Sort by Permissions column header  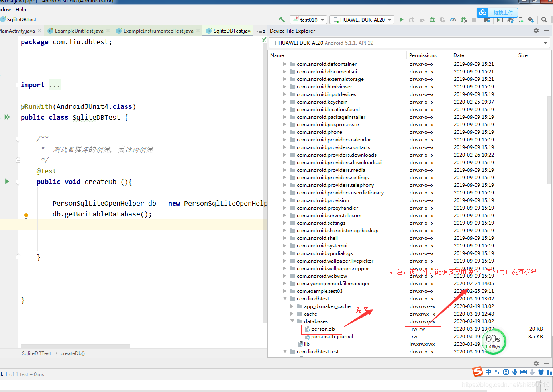[x=429, y=55]
